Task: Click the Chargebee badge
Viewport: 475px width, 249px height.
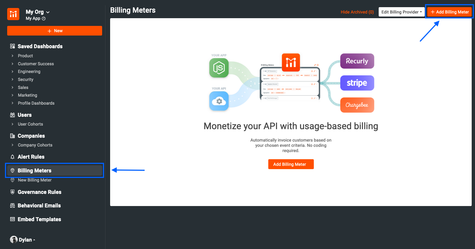Action: (x=357, y=105)
